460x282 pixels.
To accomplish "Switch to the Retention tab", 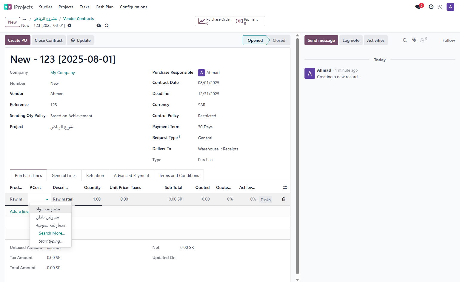I will point(95,175).
